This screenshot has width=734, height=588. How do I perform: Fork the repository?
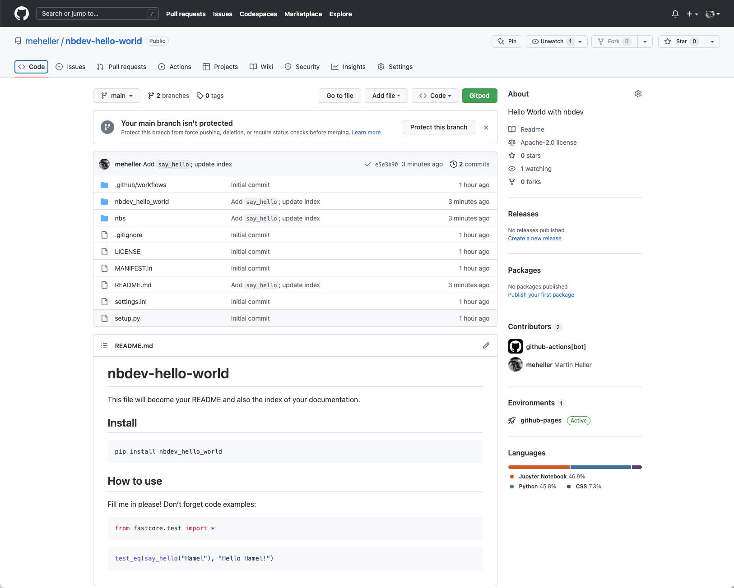(614, 41)
